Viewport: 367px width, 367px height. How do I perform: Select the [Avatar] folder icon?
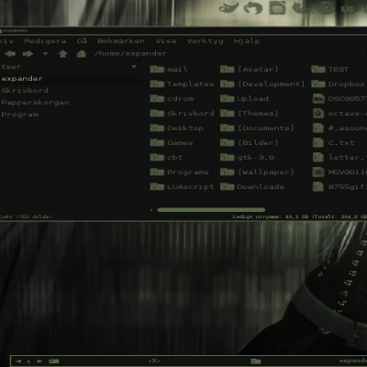click(228, 70)
